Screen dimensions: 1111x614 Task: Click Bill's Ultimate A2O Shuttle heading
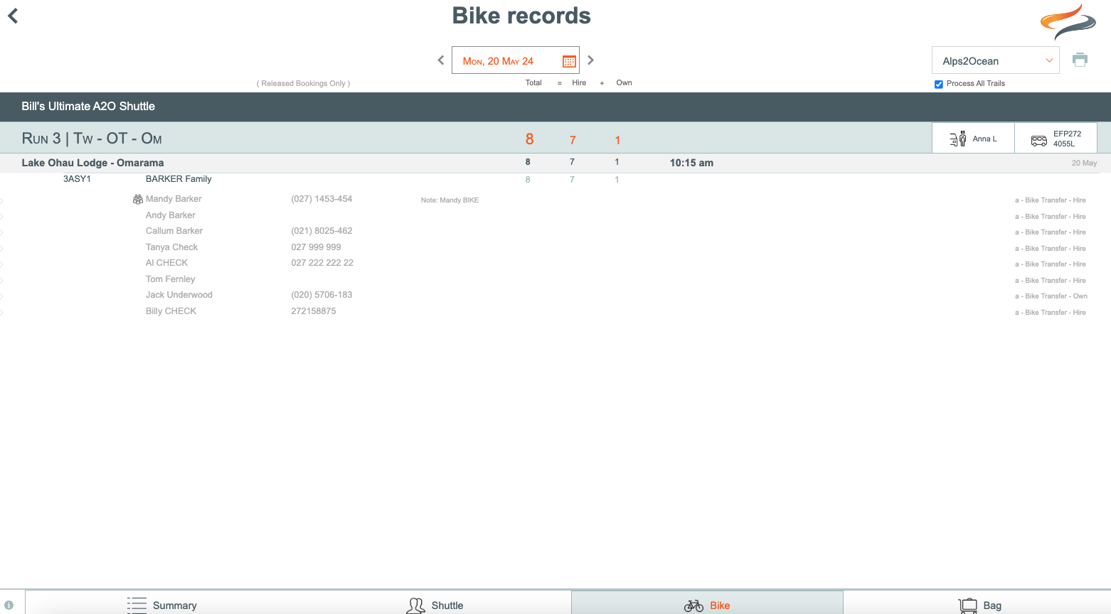point(88,107)
